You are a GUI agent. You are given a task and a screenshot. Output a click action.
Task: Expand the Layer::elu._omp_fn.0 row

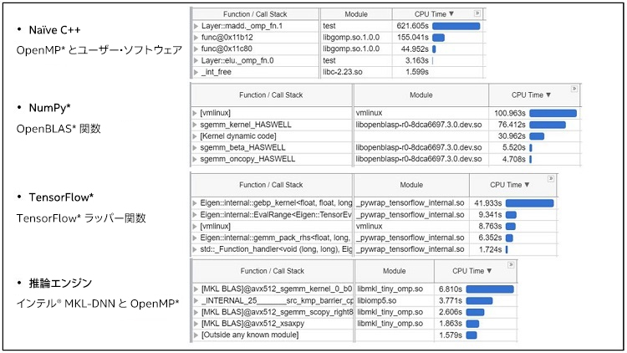(x=196, y=61)
